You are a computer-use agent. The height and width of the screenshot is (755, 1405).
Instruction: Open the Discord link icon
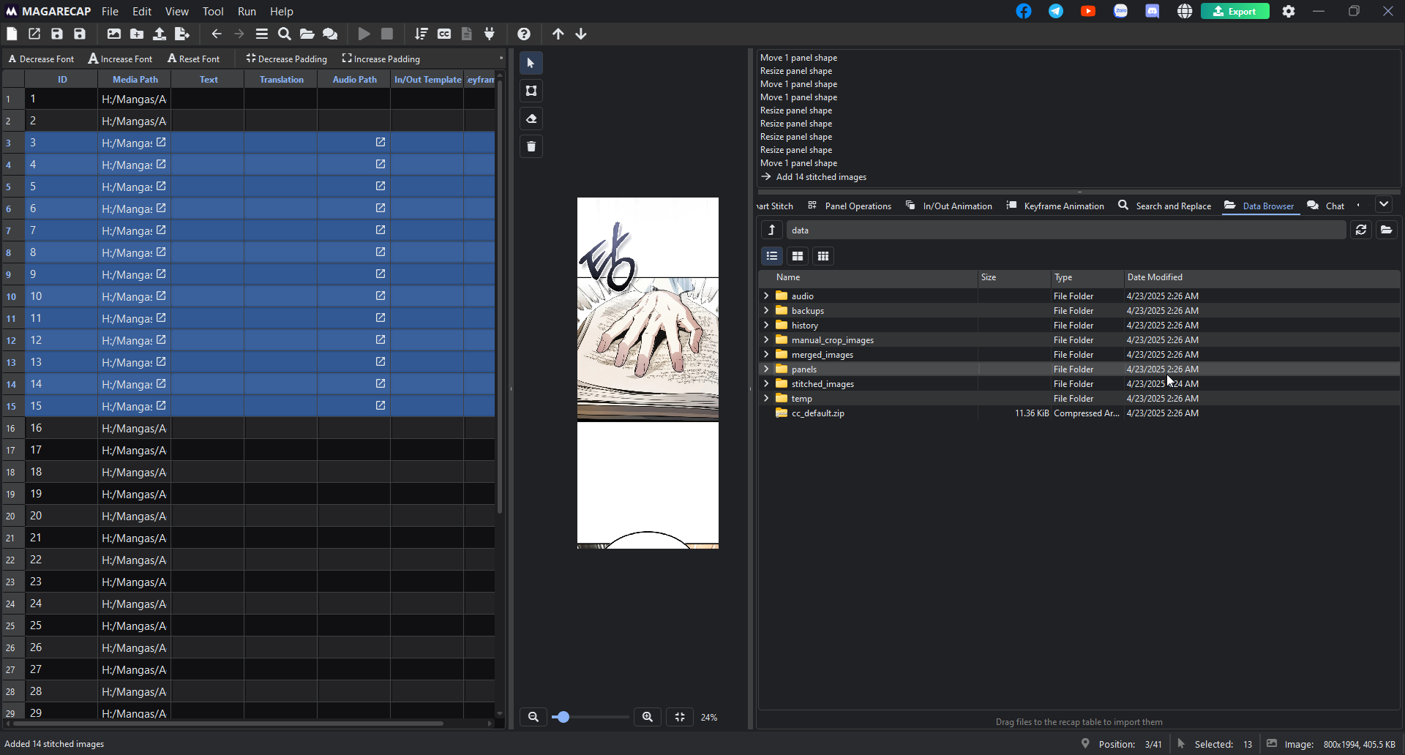coord(1153,11)
